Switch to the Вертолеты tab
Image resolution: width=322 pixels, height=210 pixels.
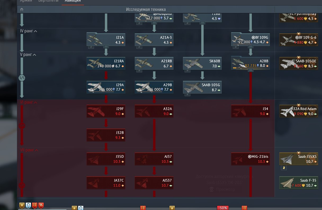pos(48,1)
